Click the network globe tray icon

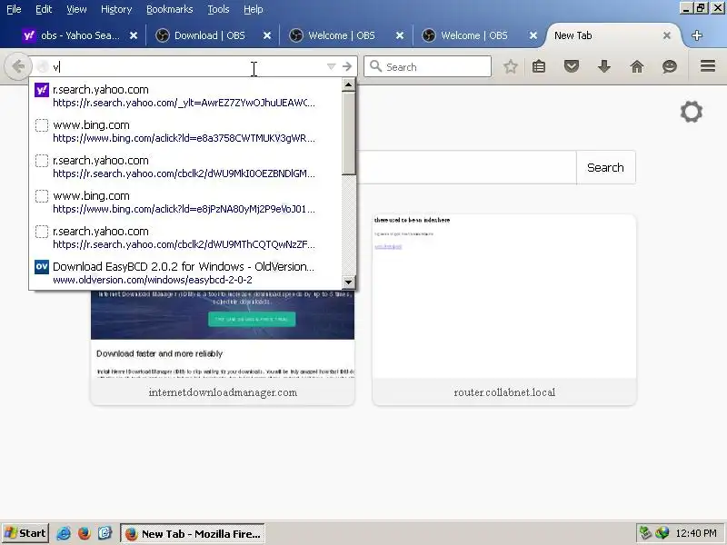(662, 533)
